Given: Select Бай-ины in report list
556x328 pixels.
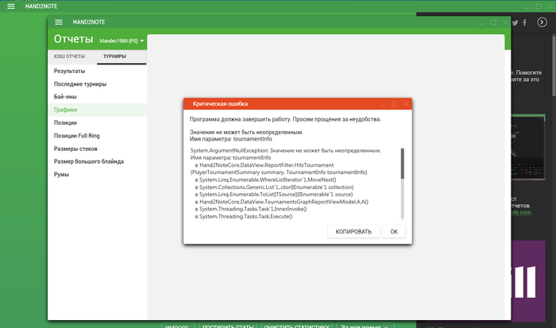Looking at the screenshot, I should click(98, 96).
